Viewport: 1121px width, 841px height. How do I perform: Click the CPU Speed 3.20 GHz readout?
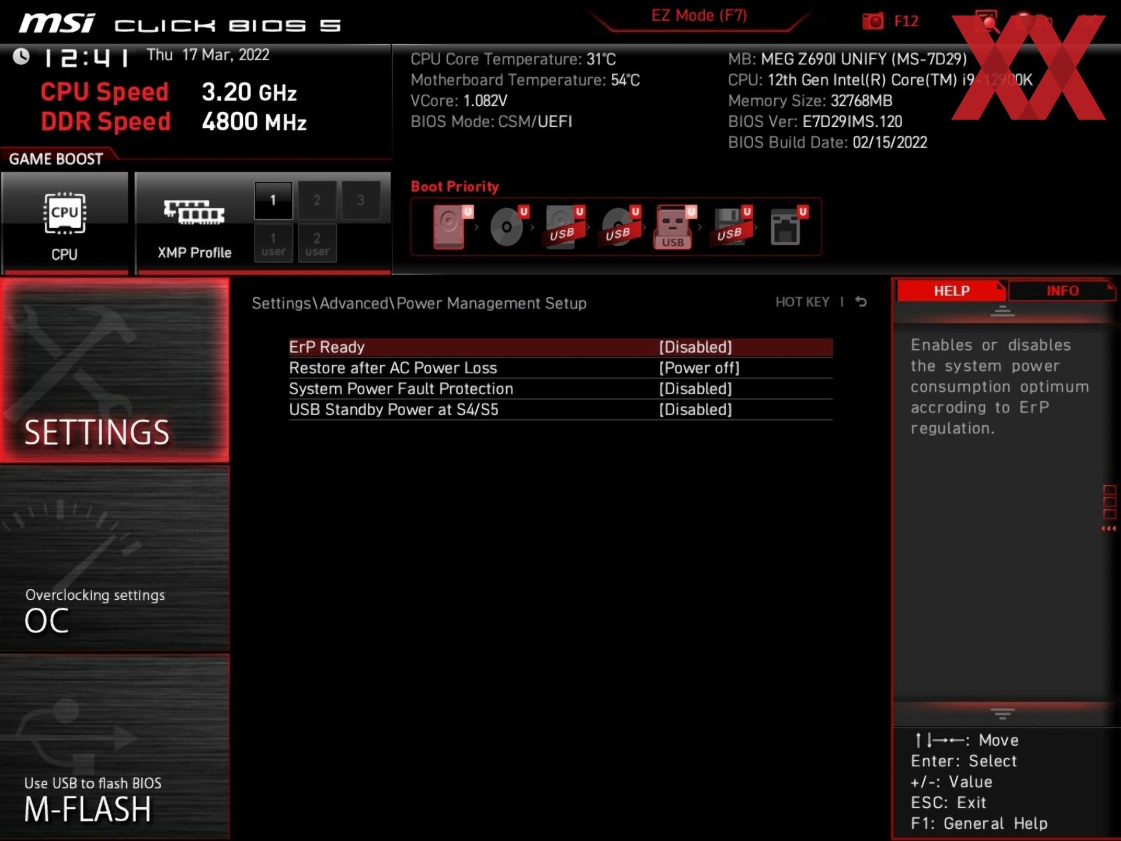[x=168, y=92]
